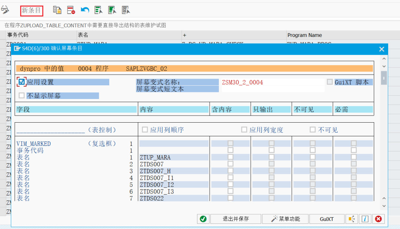Click the 屏幕变式短文本 input field

(273, 89)
